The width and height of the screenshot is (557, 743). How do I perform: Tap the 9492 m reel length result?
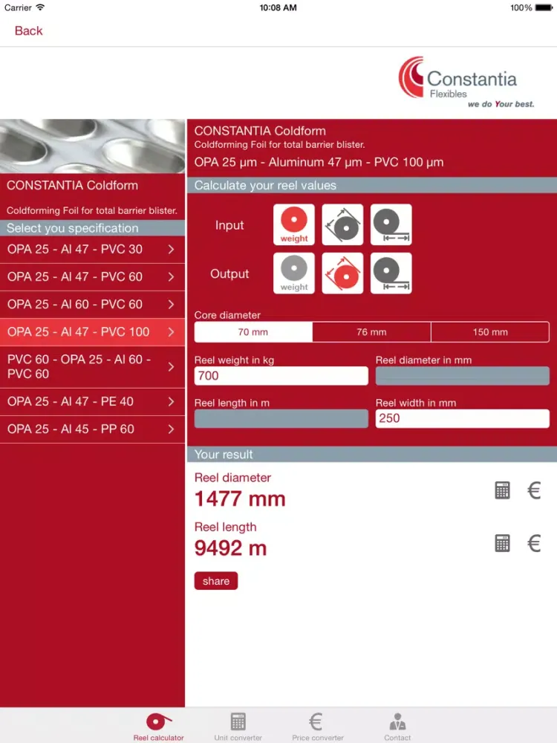(231, 548)
